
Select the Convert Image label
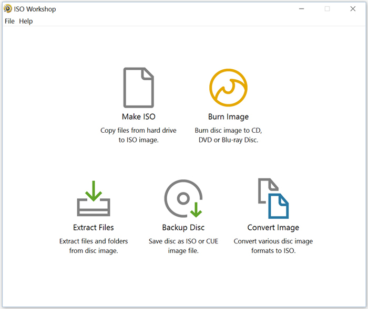[x=273, y=228]
